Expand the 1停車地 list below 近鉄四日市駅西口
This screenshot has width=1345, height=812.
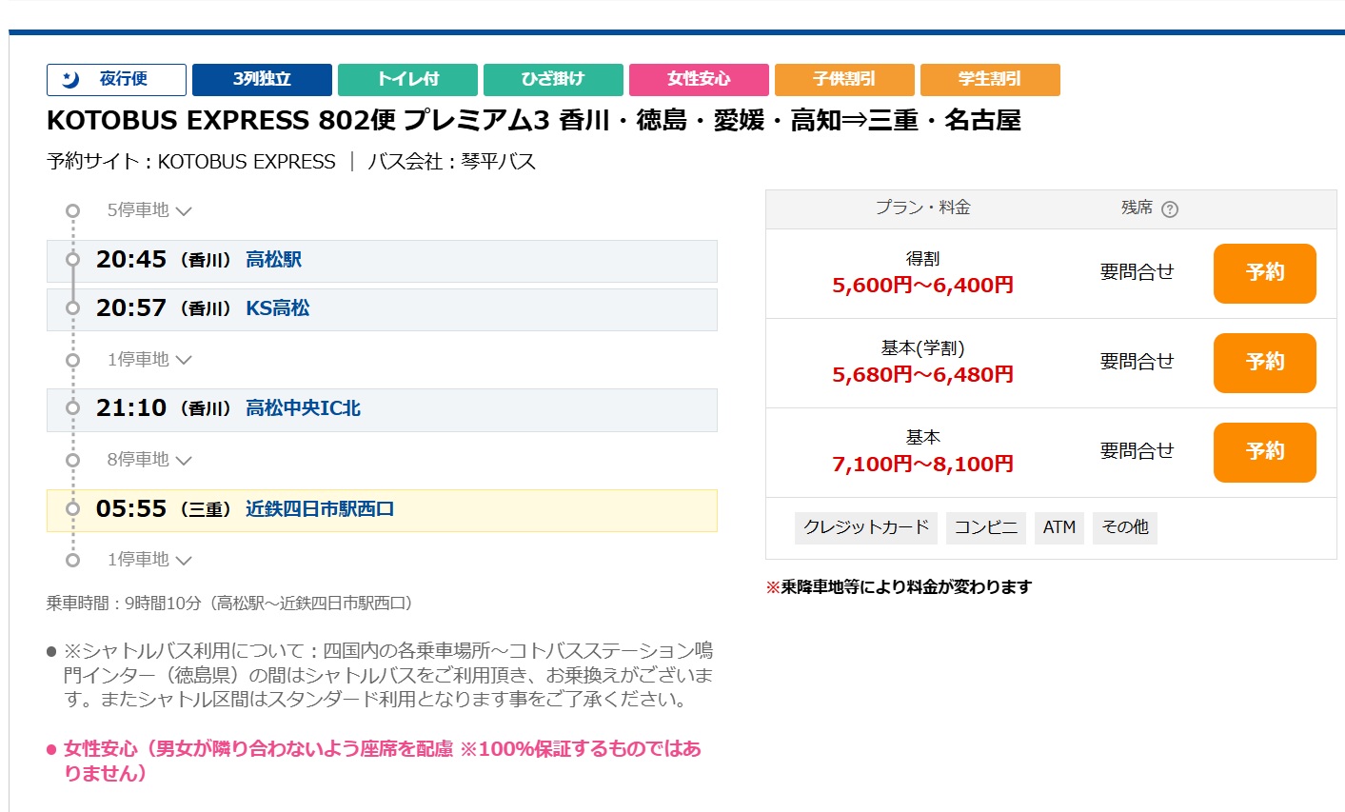[149, 560]
